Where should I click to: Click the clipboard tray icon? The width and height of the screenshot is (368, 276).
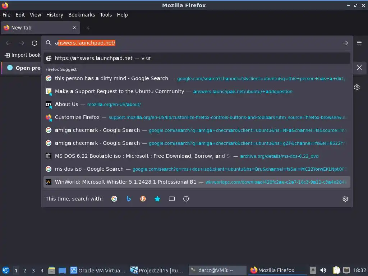pos(336,270)
